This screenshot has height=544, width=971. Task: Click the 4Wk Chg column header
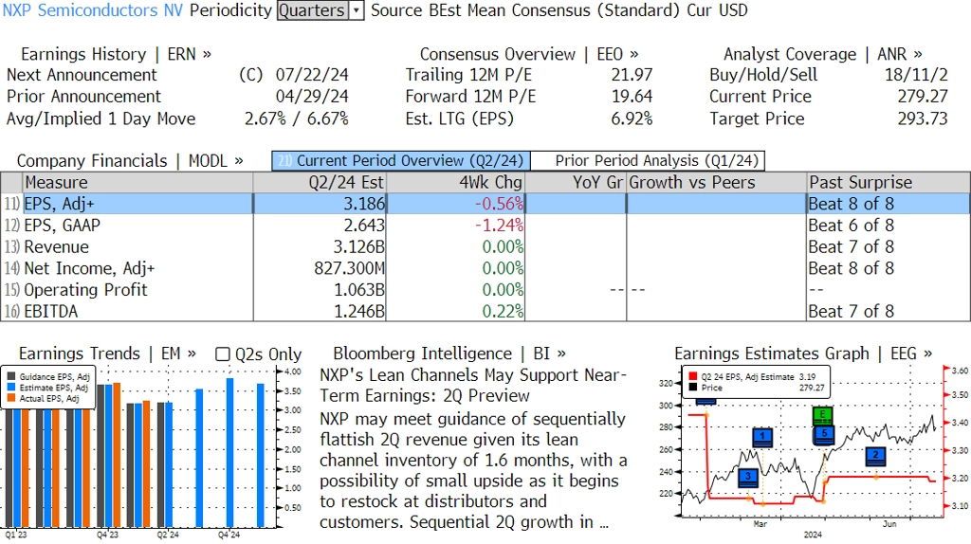coord(455,183)
